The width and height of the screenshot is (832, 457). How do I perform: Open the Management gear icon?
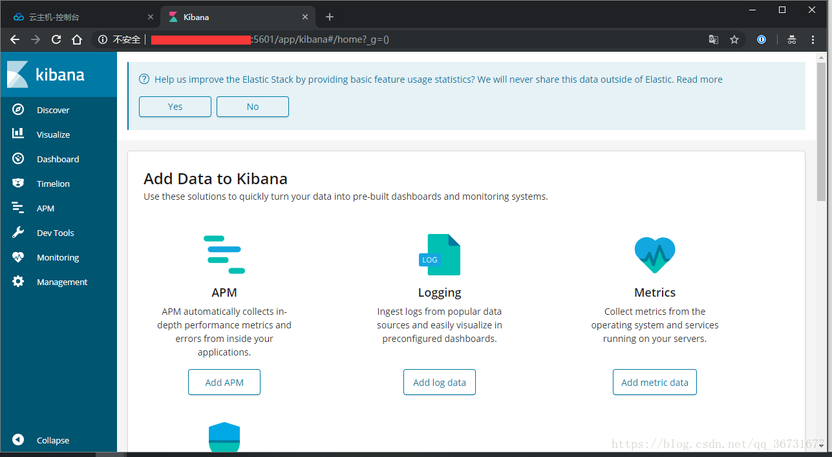pos(18,281)
